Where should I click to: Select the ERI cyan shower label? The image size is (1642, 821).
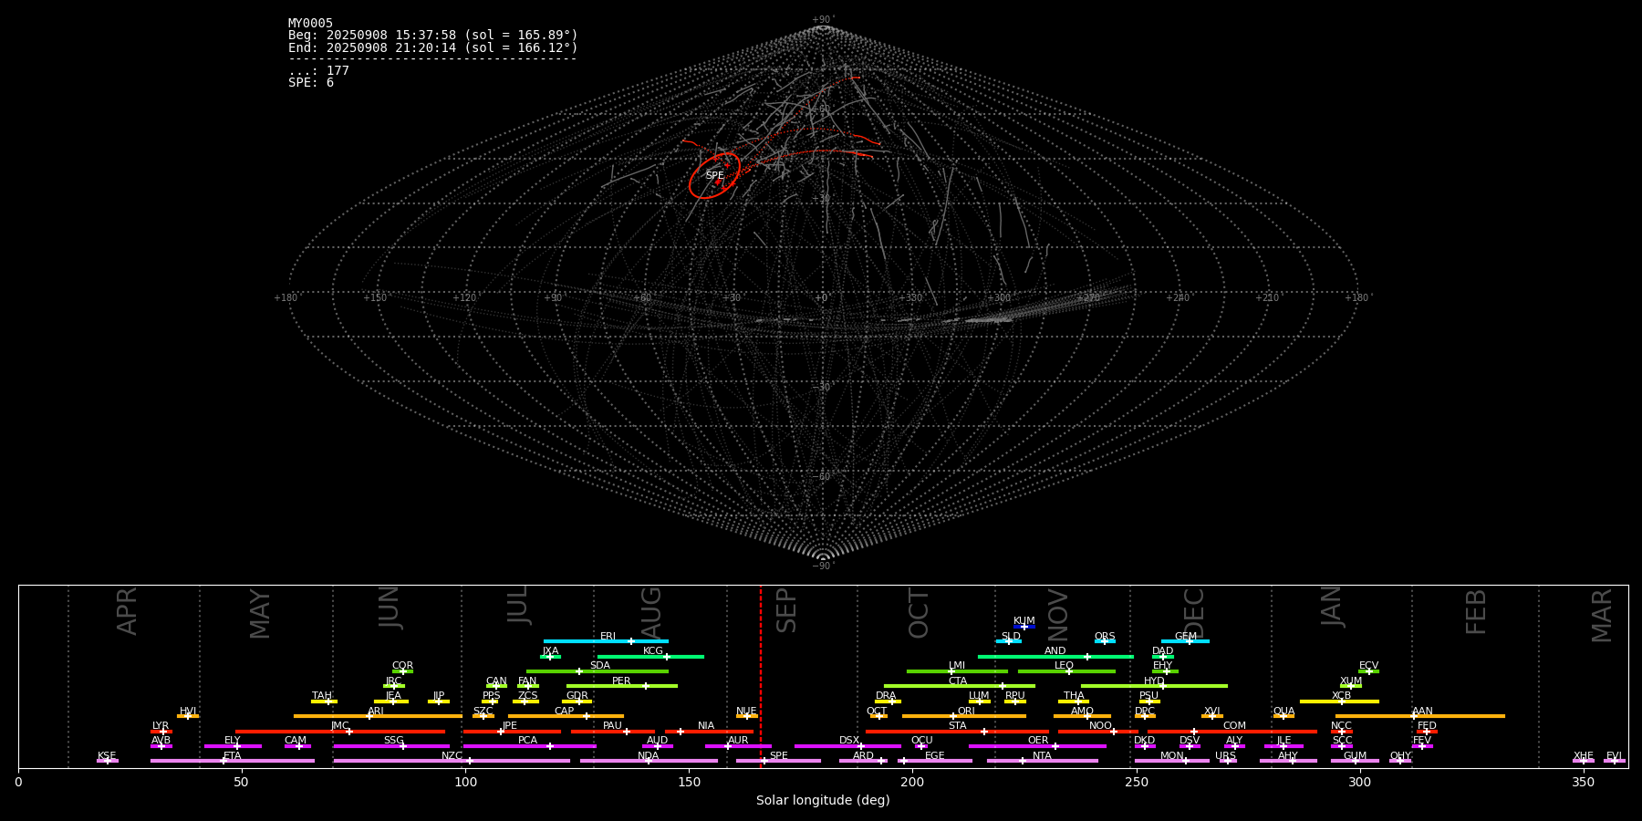click(x=608, y=637)
